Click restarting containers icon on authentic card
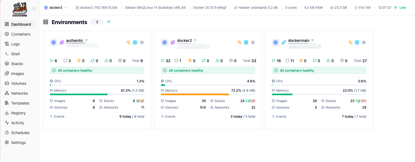 coord(93,60)
